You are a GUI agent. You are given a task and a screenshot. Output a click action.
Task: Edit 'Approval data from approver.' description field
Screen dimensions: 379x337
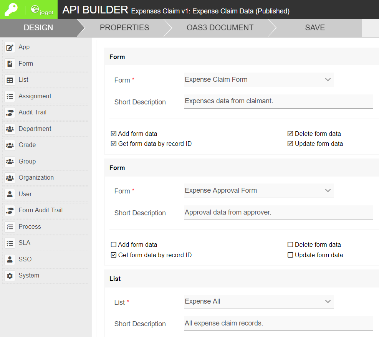[x=278, y=213]
